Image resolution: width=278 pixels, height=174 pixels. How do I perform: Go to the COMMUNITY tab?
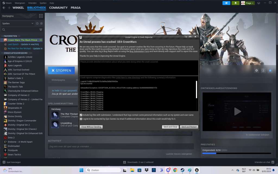point(58,8)
